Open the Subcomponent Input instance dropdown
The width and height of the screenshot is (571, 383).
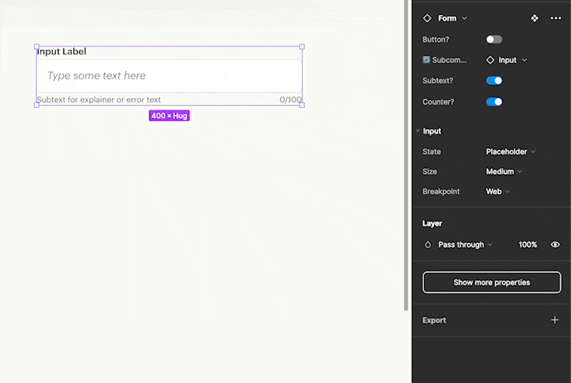[x=507, y=60]
